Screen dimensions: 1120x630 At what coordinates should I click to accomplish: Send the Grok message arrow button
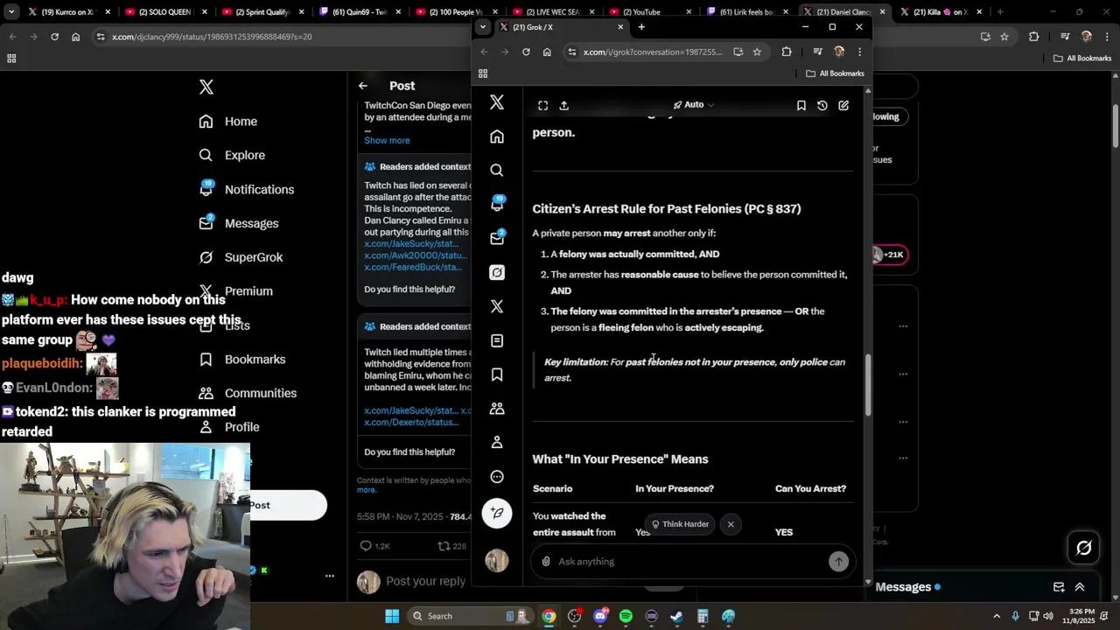click(x=838, y=562)
